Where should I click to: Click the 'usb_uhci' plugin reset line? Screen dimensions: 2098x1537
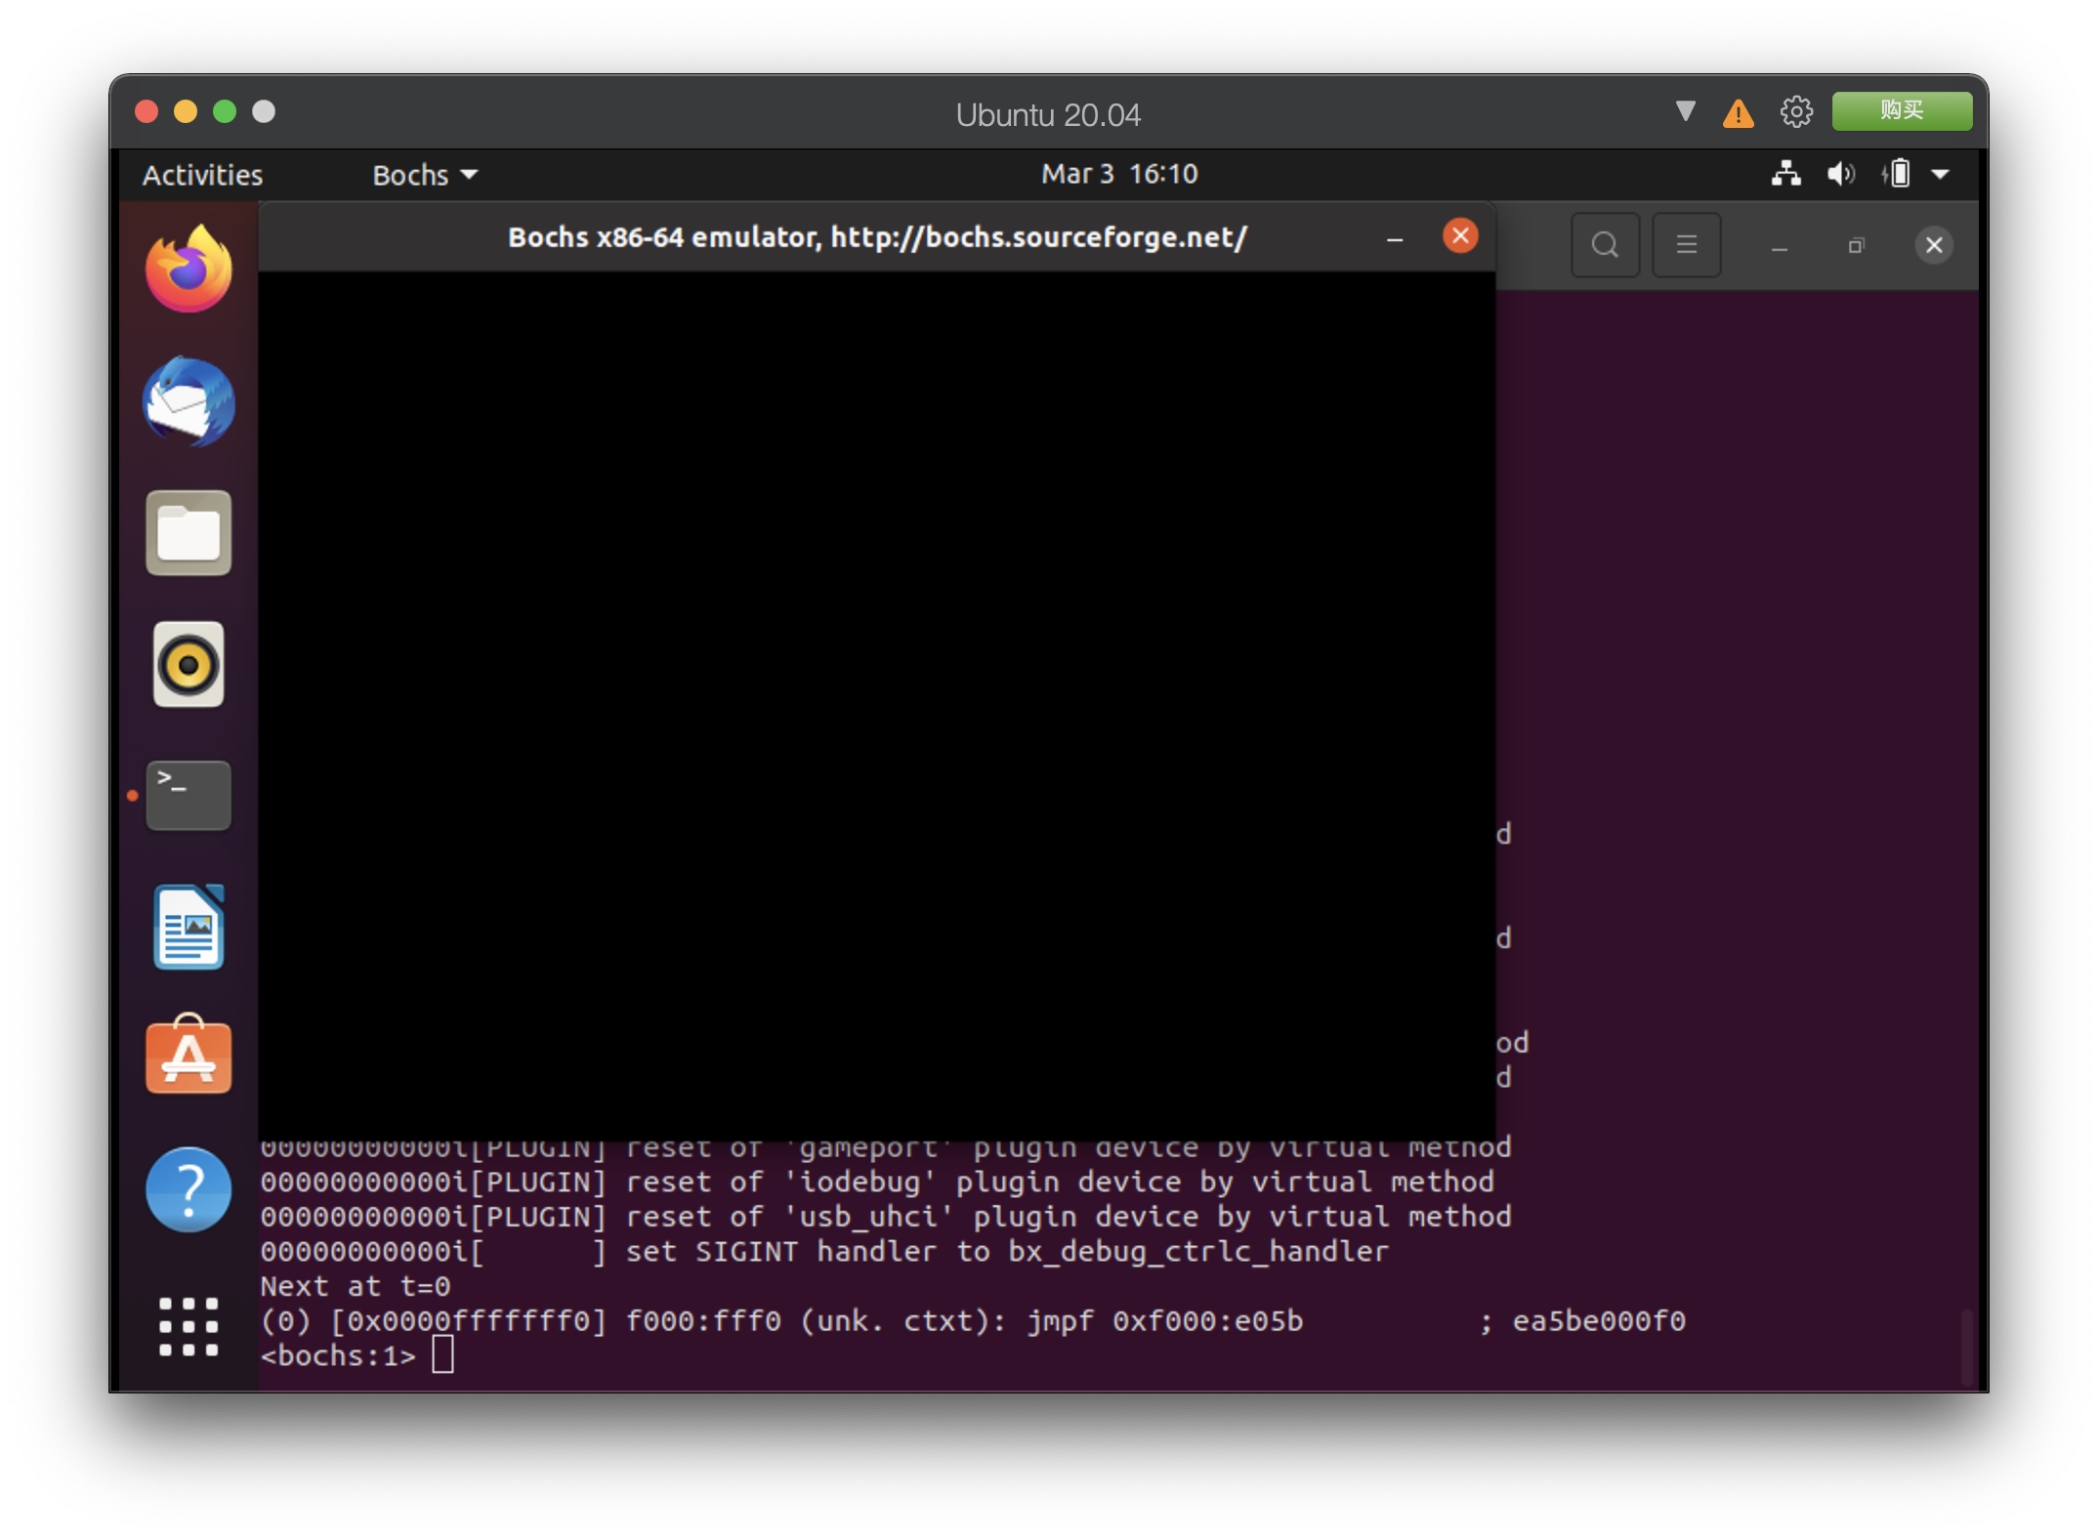[886, 1217]
